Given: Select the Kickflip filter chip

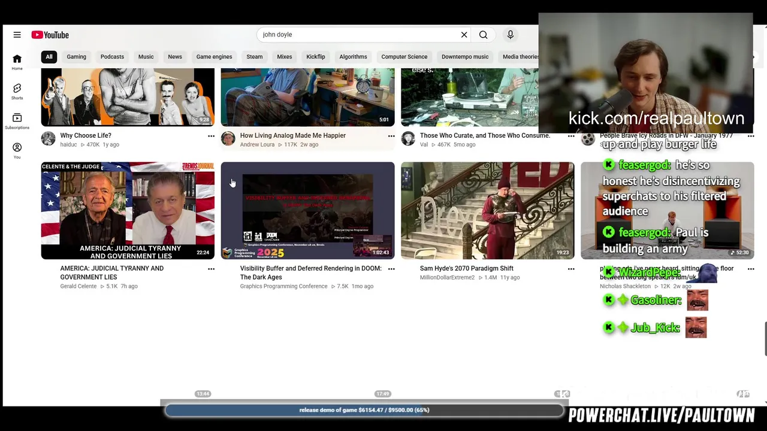Looking at the screenshot, I should click(315, 57).
